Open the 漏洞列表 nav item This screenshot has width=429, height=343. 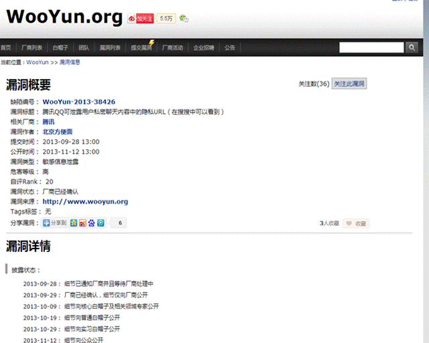(110, 48)
